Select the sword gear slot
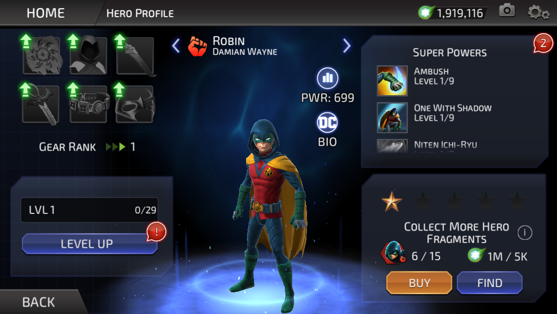557x314 pixels. point(135,55)
